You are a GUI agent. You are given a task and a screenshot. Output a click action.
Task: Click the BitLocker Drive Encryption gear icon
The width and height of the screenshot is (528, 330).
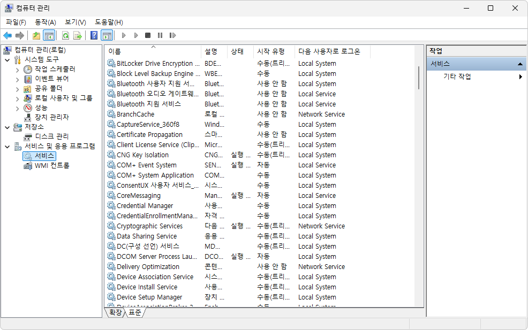pos(111,63)
